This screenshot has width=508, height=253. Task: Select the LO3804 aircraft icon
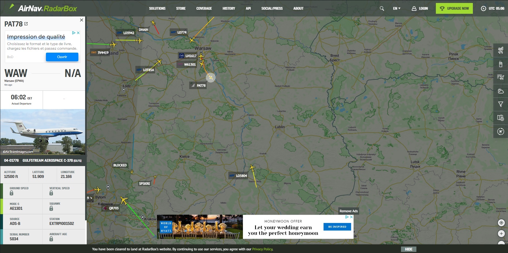252,168
